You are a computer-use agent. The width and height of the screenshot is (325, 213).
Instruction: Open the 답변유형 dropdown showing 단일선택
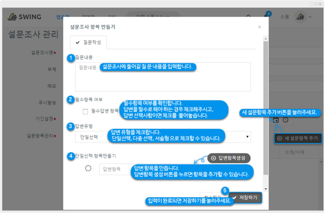pos(162,137)
